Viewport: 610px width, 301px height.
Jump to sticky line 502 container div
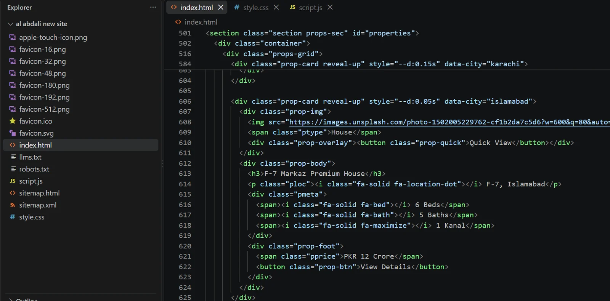point(262,43)
